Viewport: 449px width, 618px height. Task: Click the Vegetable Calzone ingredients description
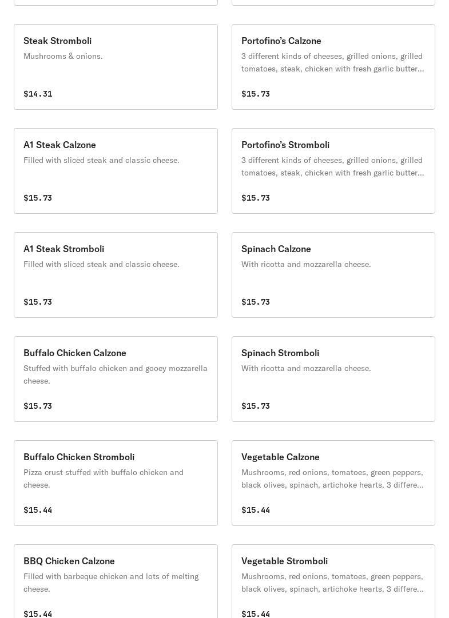pyautogui.click(x=332, y=479)
